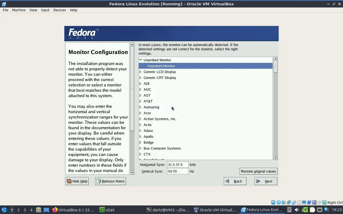Expand the Apollo monitor group
Image resolution: width=343 pixels, height=214 pixels.
tap(140, 136)
